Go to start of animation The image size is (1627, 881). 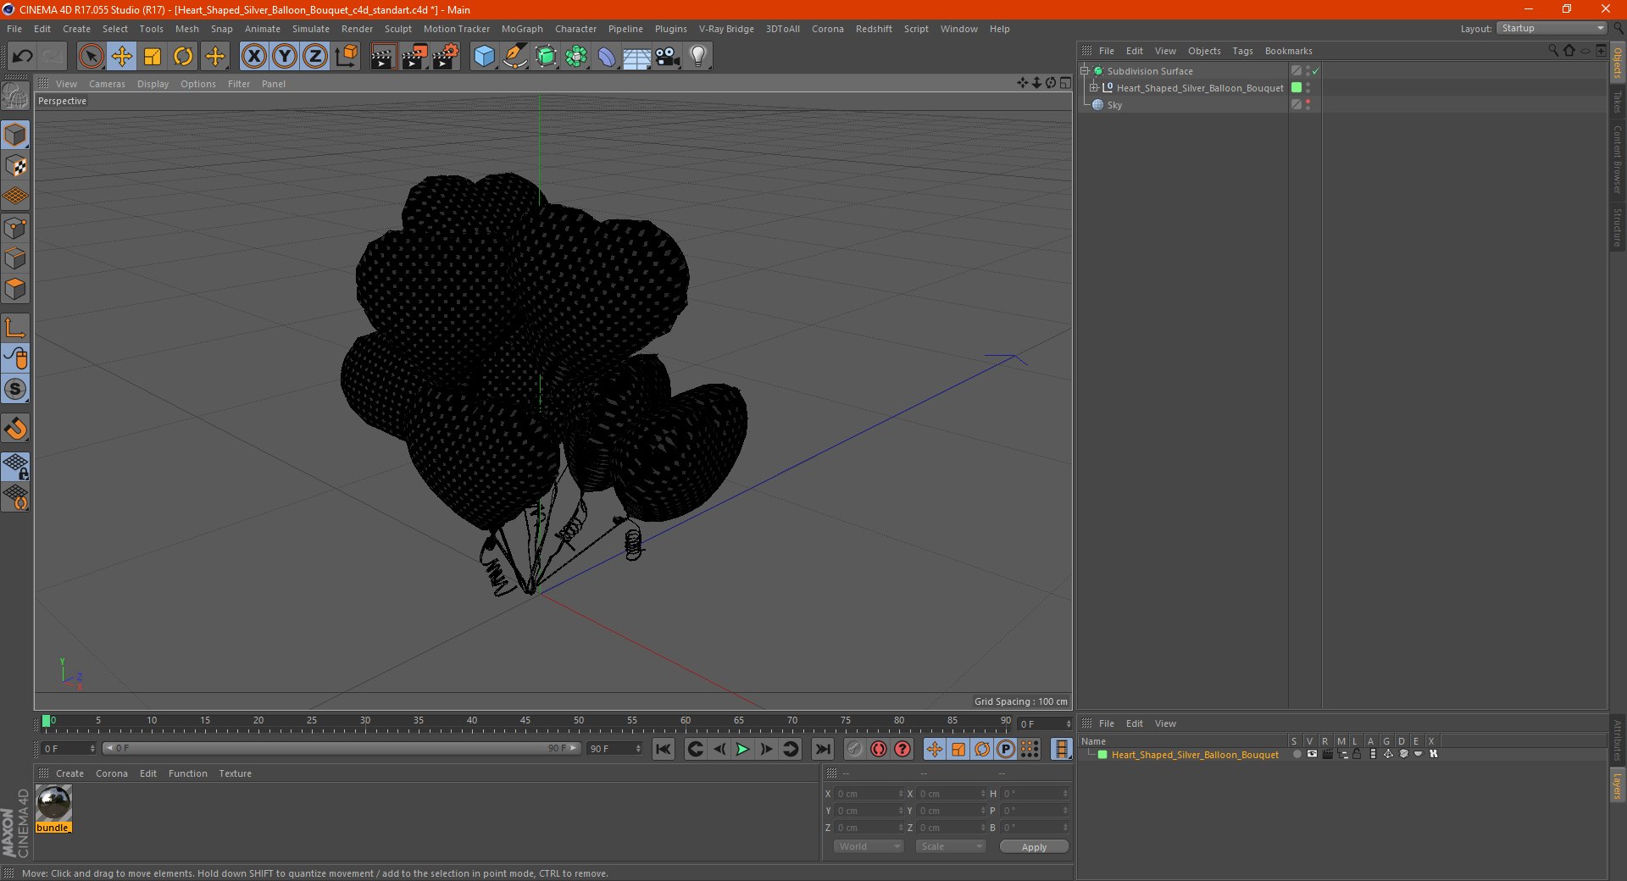coord(664,749)
